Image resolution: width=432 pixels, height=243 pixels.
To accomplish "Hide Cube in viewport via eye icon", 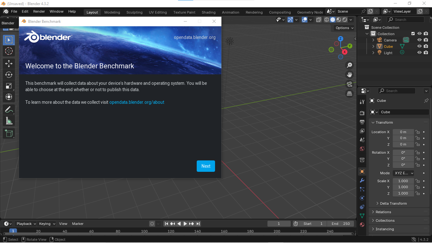I will tap(419, 46).
